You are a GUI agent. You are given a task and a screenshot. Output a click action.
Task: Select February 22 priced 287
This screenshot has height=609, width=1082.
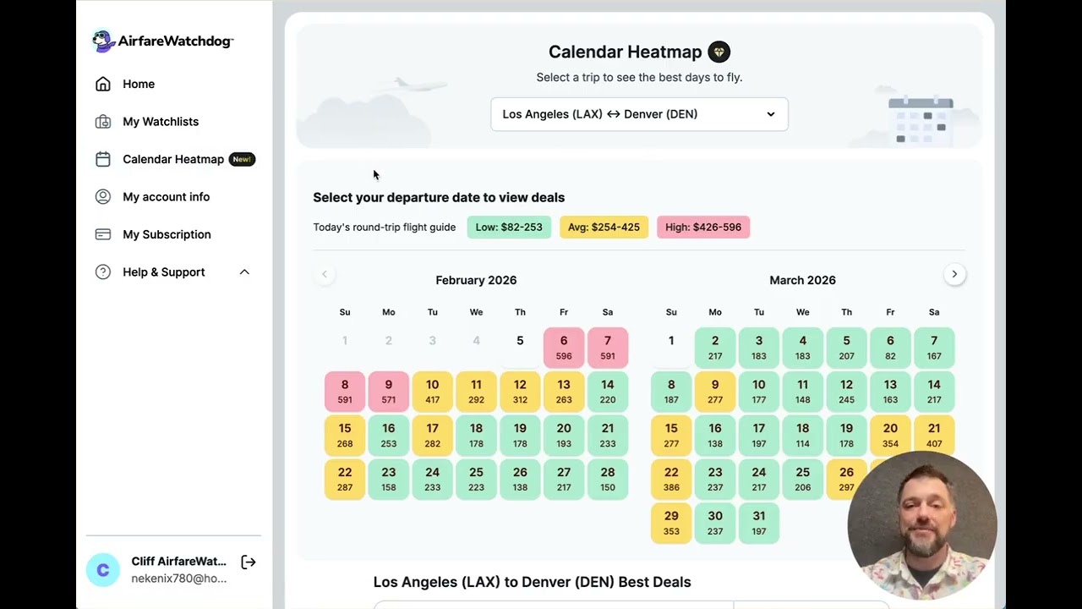(x=345, y=480)
